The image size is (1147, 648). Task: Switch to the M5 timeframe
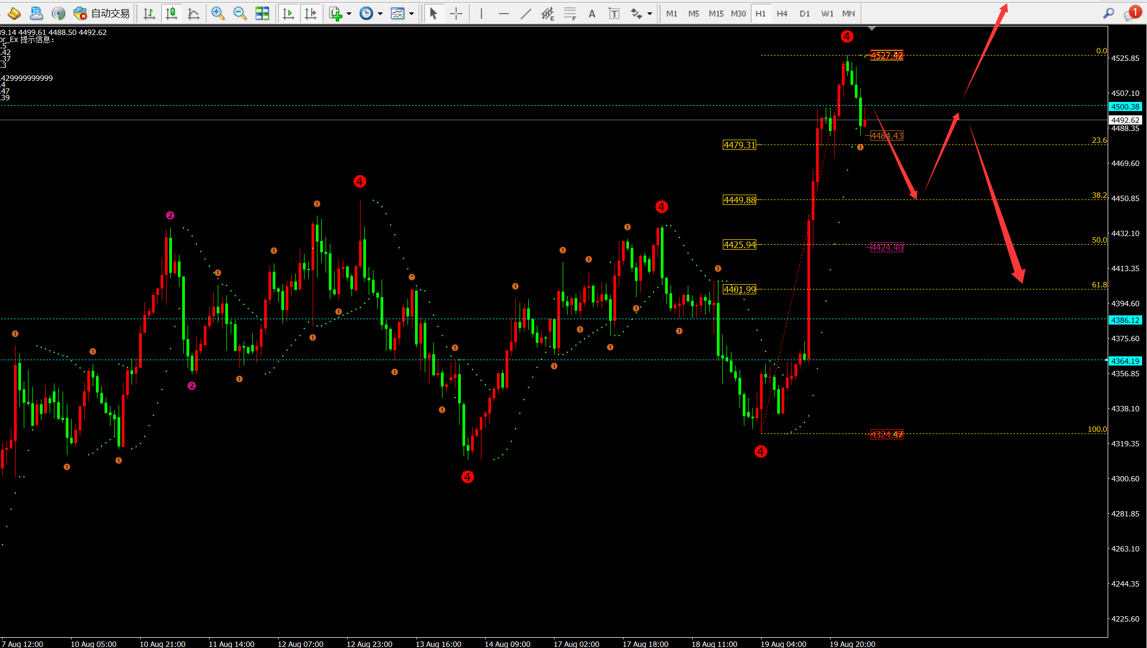point(694,13)
